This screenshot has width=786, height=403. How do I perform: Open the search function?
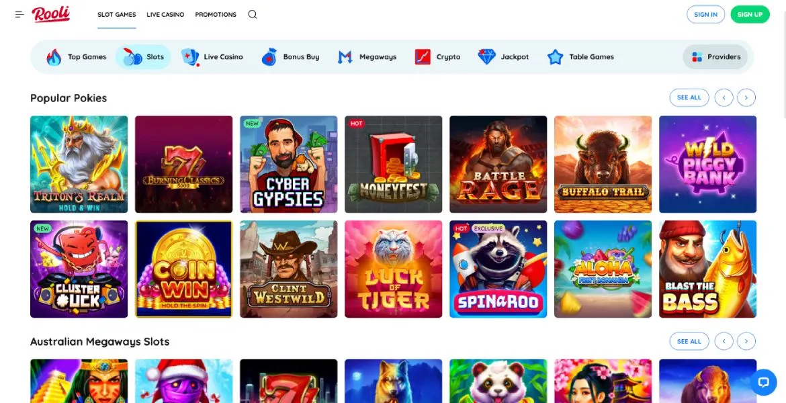click(252, 14)
